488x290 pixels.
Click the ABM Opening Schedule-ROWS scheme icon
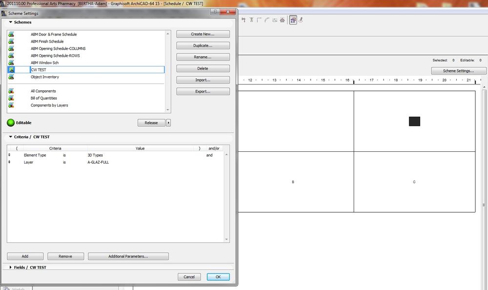11,55
